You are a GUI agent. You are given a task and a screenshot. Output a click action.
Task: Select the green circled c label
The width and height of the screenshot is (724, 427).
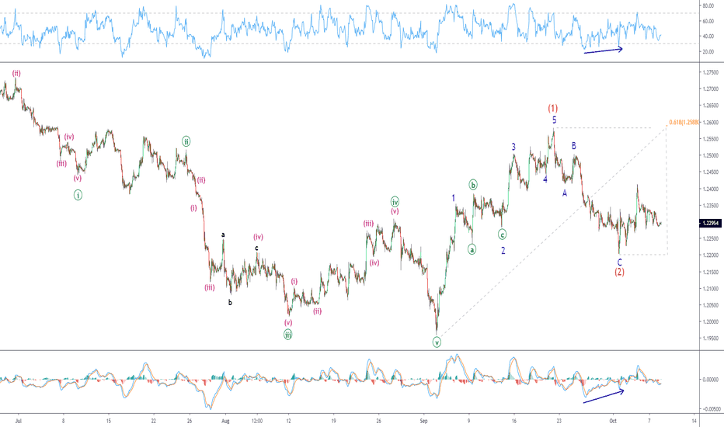502,234
